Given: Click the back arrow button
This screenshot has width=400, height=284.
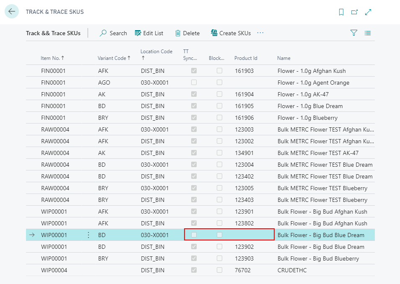Looking at the screenshot, I should [x=12, y=12].
